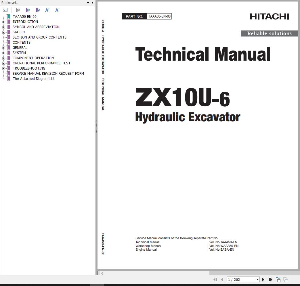Go to previous page button
Image resolution: width=300 pixels, height=286 pixels.
point(222,279)
